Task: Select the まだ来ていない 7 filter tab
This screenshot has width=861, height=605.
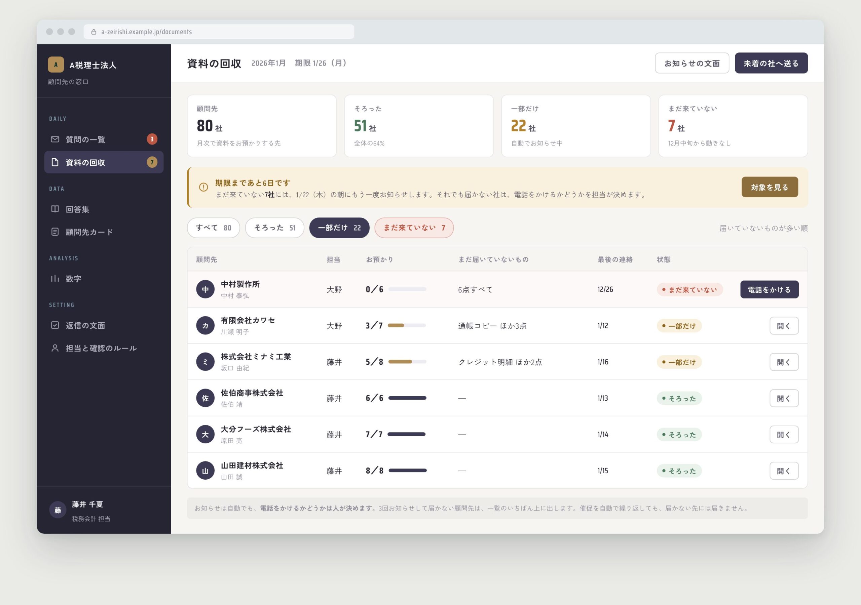Action: [x=414, y=228]
